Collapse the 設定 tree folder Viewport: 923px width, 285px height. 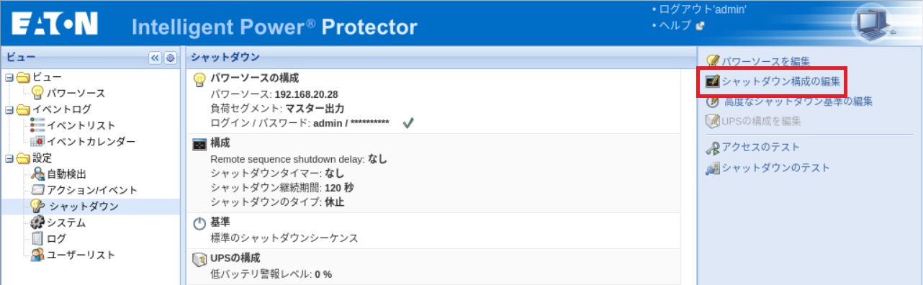[x=9, y=158]
